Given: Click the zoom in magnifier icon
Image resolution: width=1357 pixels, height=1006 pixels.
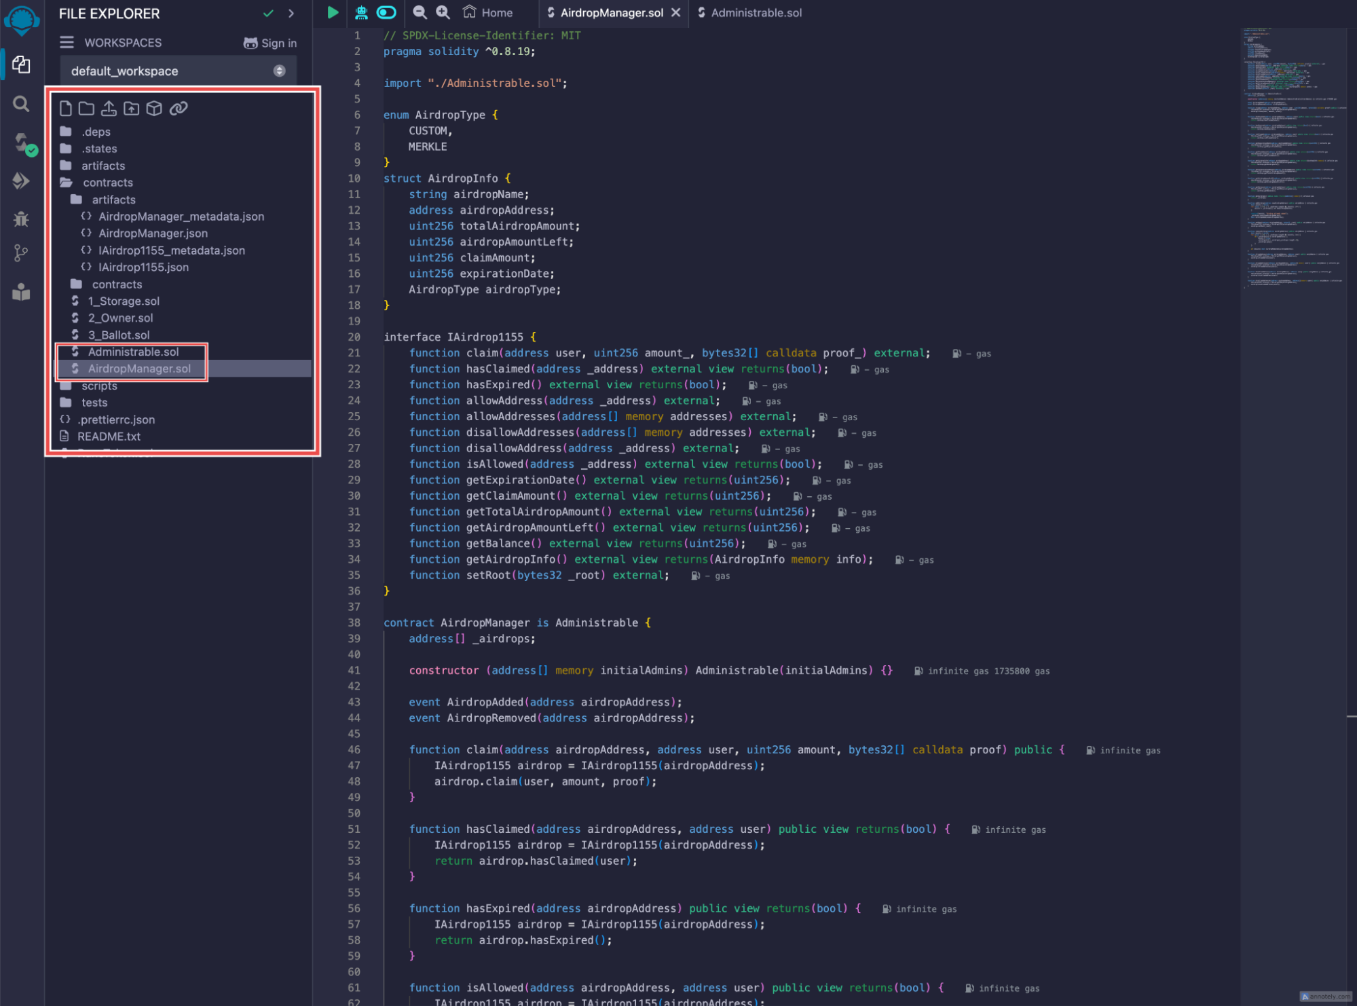Looking at the screenshot, I should (443, 12).
